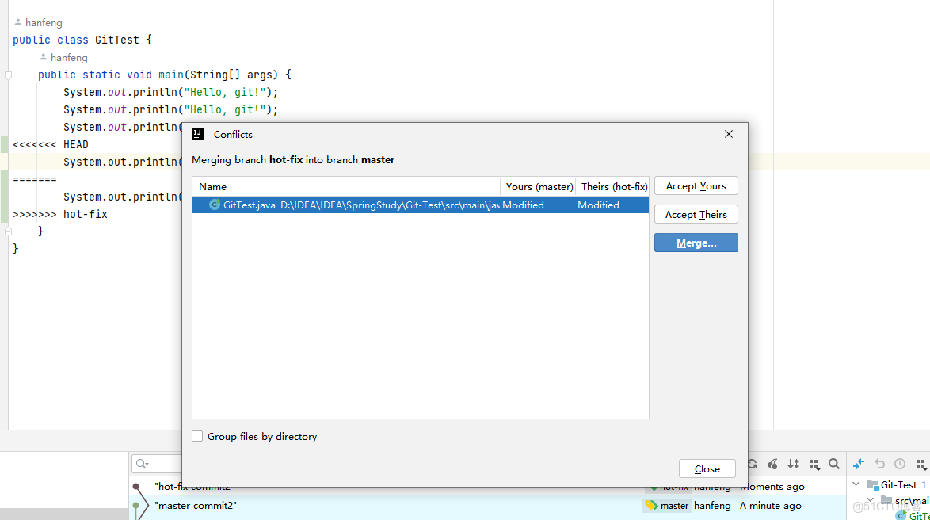
Task: Focus the Git log search input field
Action: [x=157, y=464]
